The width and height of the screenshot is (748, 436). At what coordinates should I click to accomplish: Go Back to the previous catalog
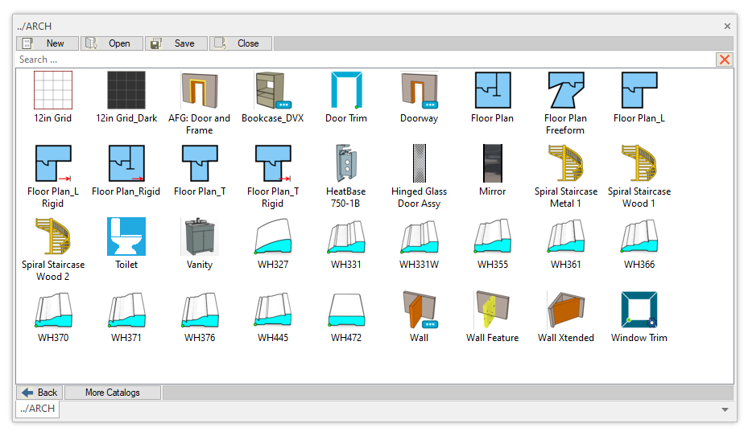(39, 393)
